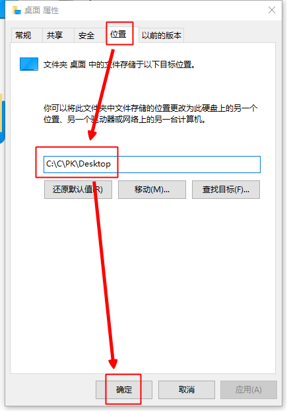Click the folder icon in the title bar
The width and height of the screenshot is (287, 411).
click(16, 10)
